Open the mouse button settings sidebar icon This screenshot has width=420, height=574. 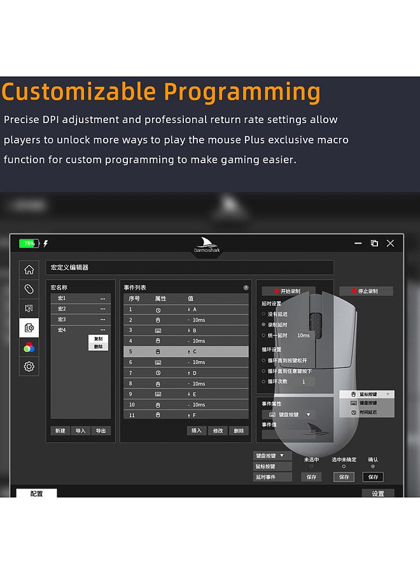29,289
